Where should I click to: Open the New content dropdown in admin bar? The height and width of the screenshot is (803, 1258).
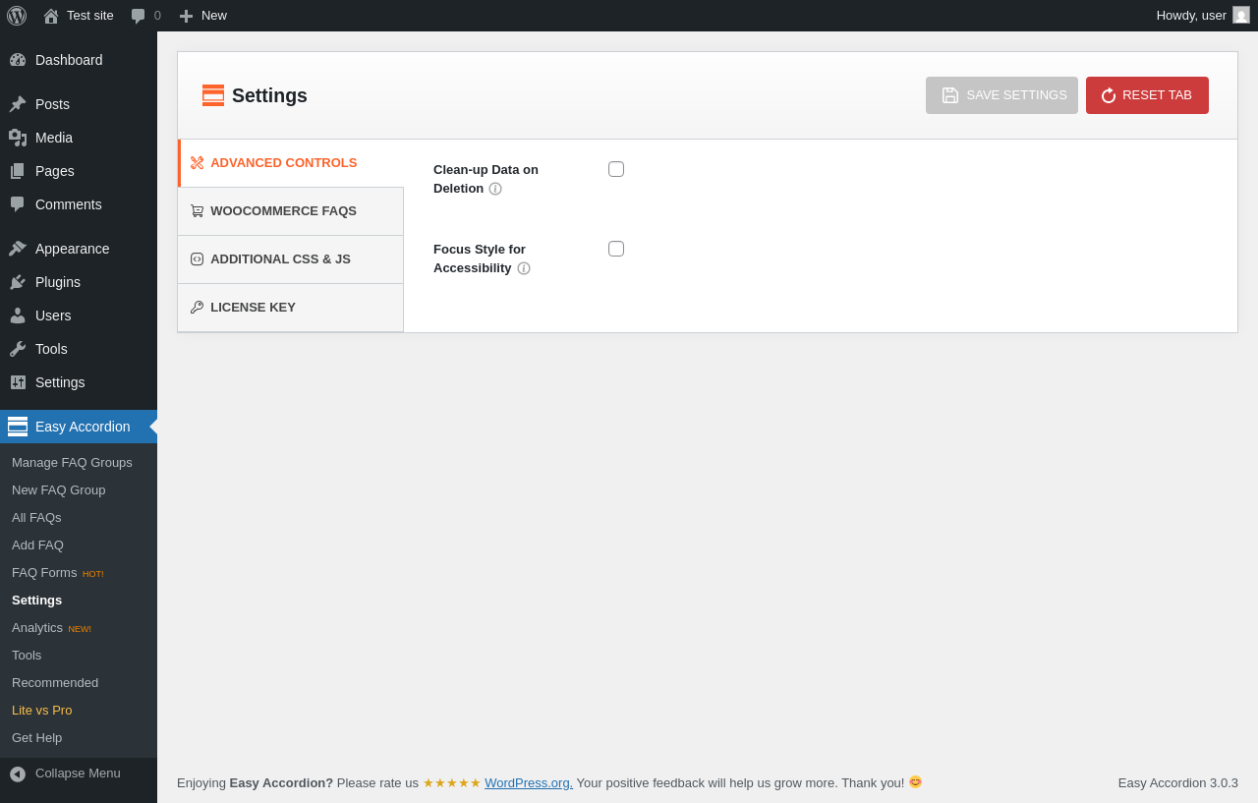coord(202,16)
